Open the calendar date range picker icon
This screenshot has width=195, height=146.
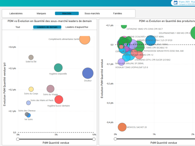coord(175,3)
